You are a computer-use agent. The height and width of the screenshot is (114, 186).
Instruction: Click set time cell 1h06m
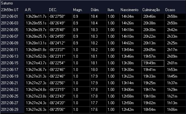[x=175, y=110]
